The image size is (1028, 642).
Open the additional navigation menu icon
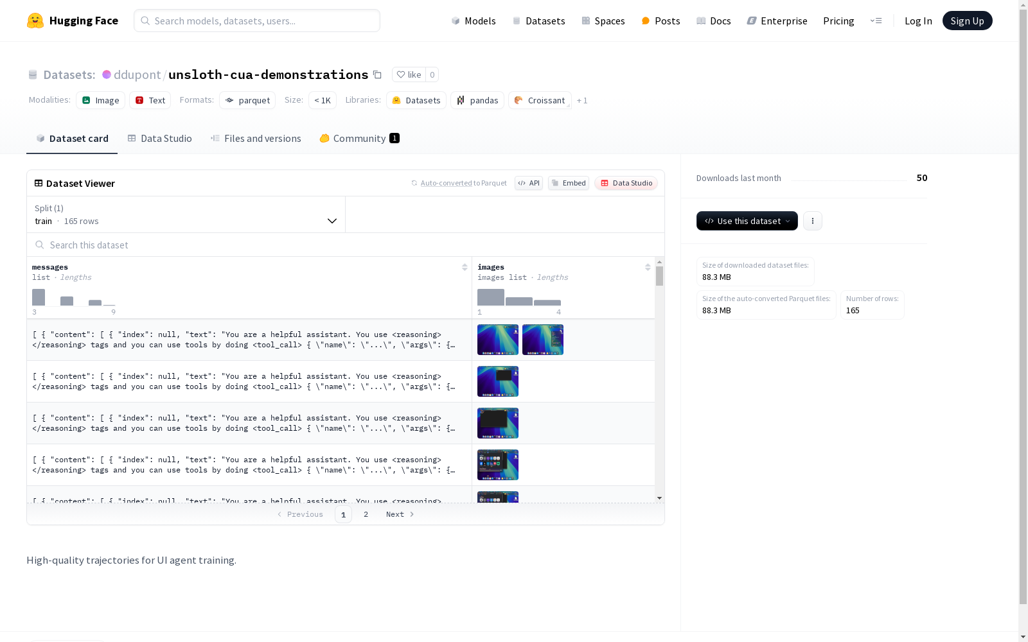point(876,21)
